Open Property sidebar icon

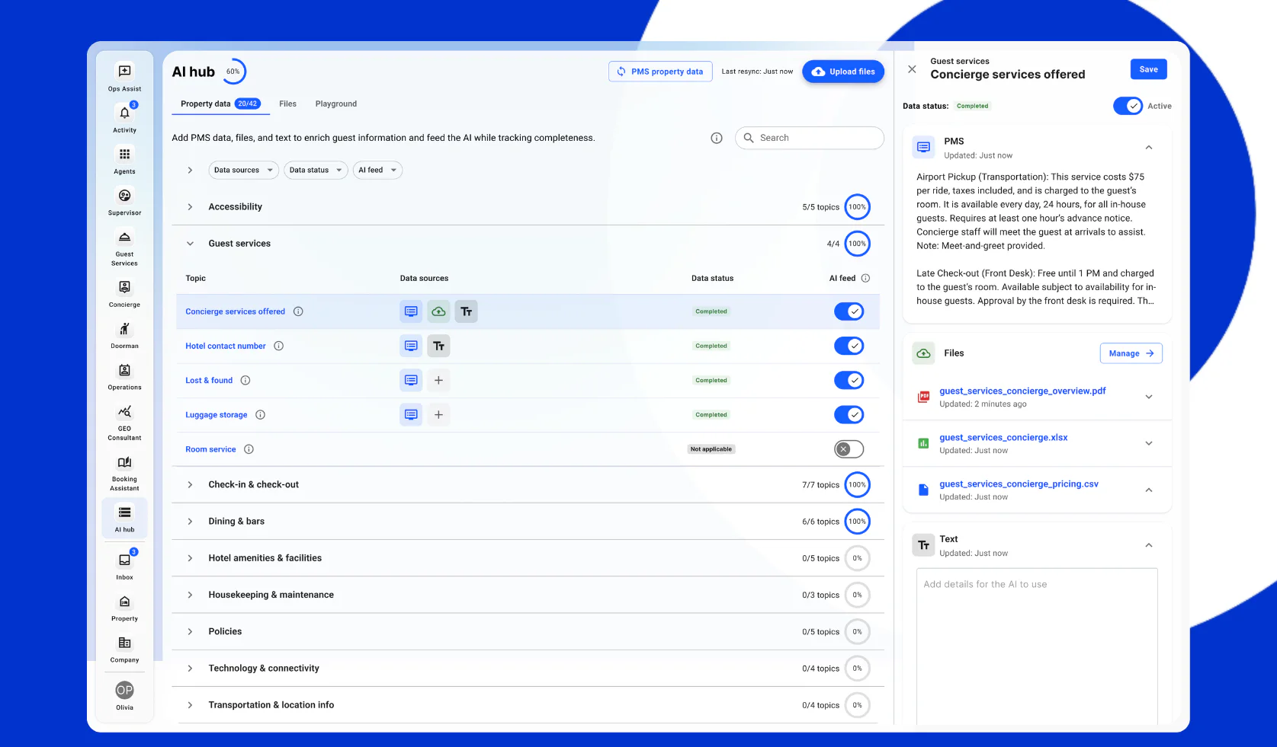[x=124, y=602]
